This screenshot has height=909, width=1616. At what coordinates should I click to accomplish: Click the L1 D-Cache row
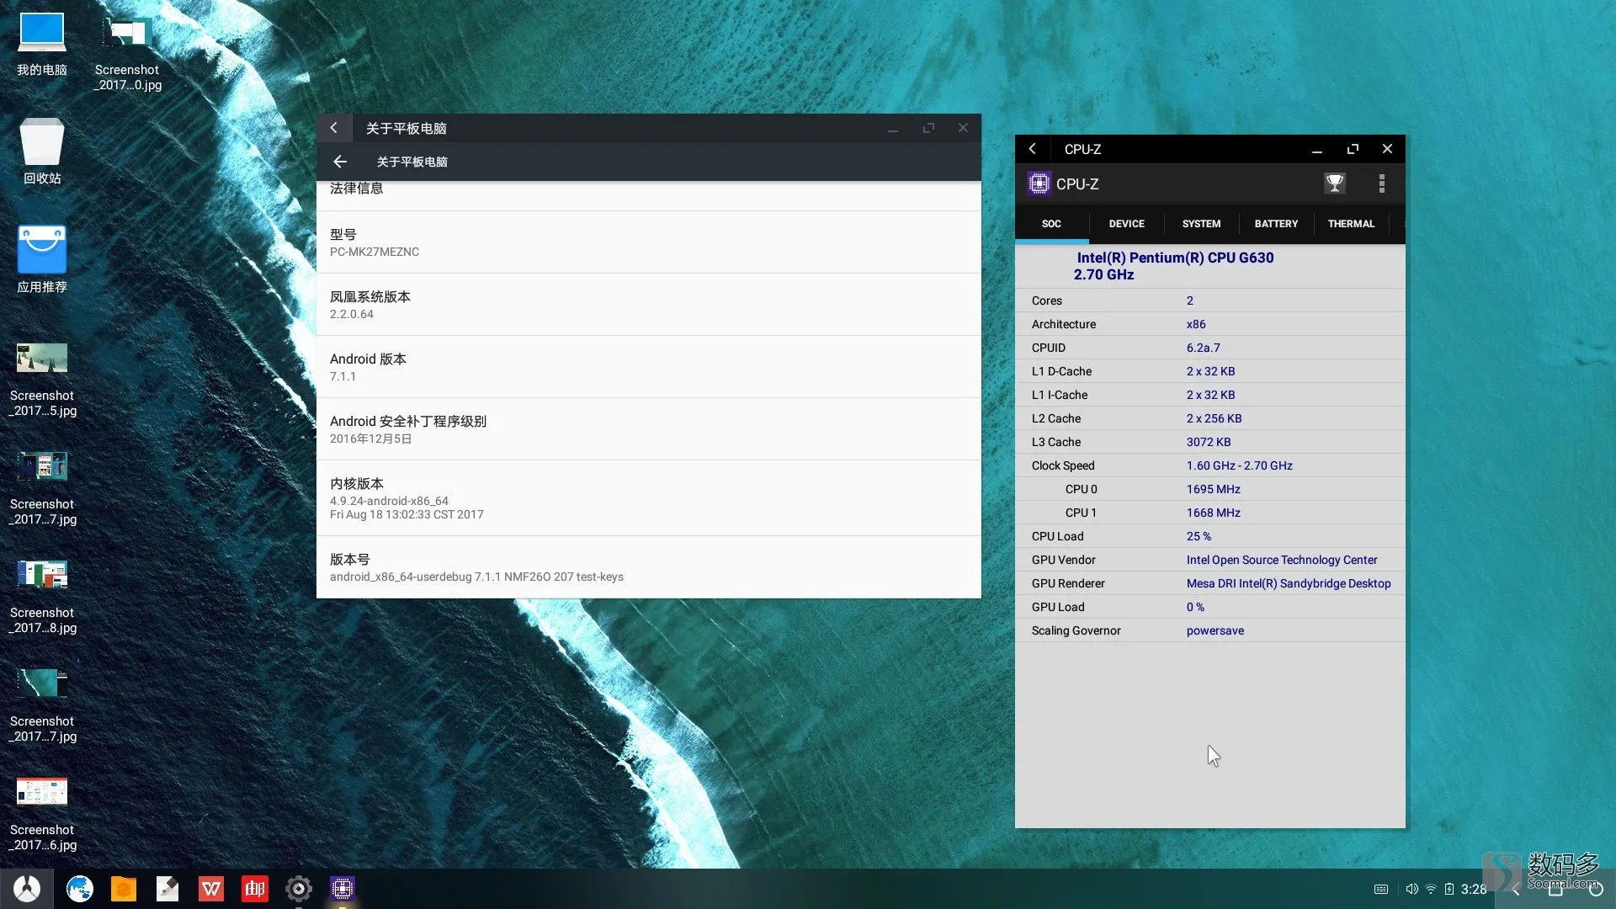point(1209,371)
